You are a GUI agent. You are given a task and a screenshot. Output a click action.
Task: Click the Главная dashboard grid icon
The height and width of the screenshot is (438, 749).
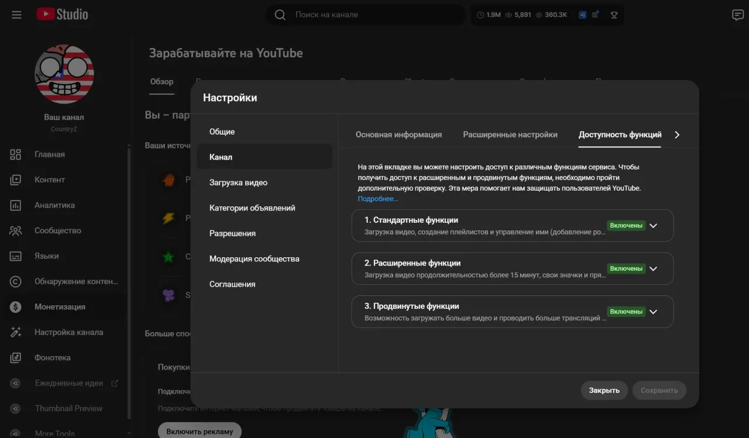[16, 154]
